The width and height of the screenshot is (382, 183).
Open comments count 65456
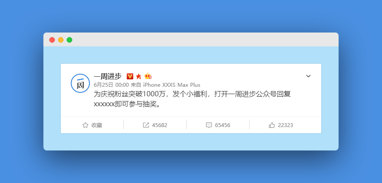(222, 125)
